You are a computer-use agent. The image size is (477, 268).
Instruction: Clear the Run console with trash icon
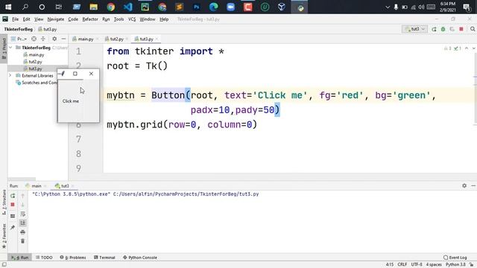(x=23, y=241)
